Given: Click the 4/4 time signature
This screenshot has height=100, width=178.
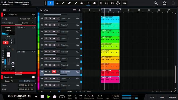Looking at the screenshot, I should [x=100, y=96].
